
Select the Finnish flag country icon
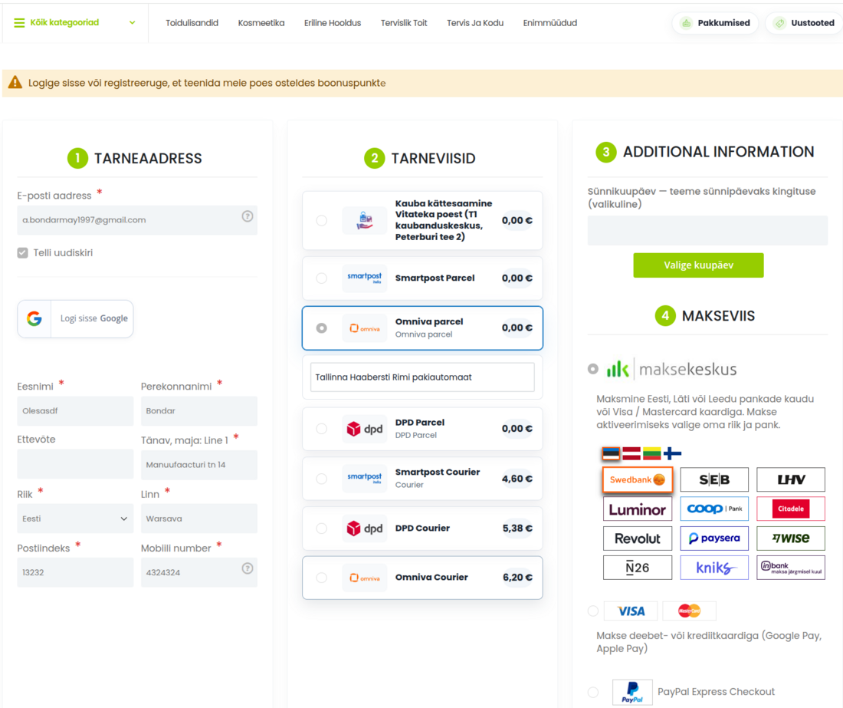point(672,453)
